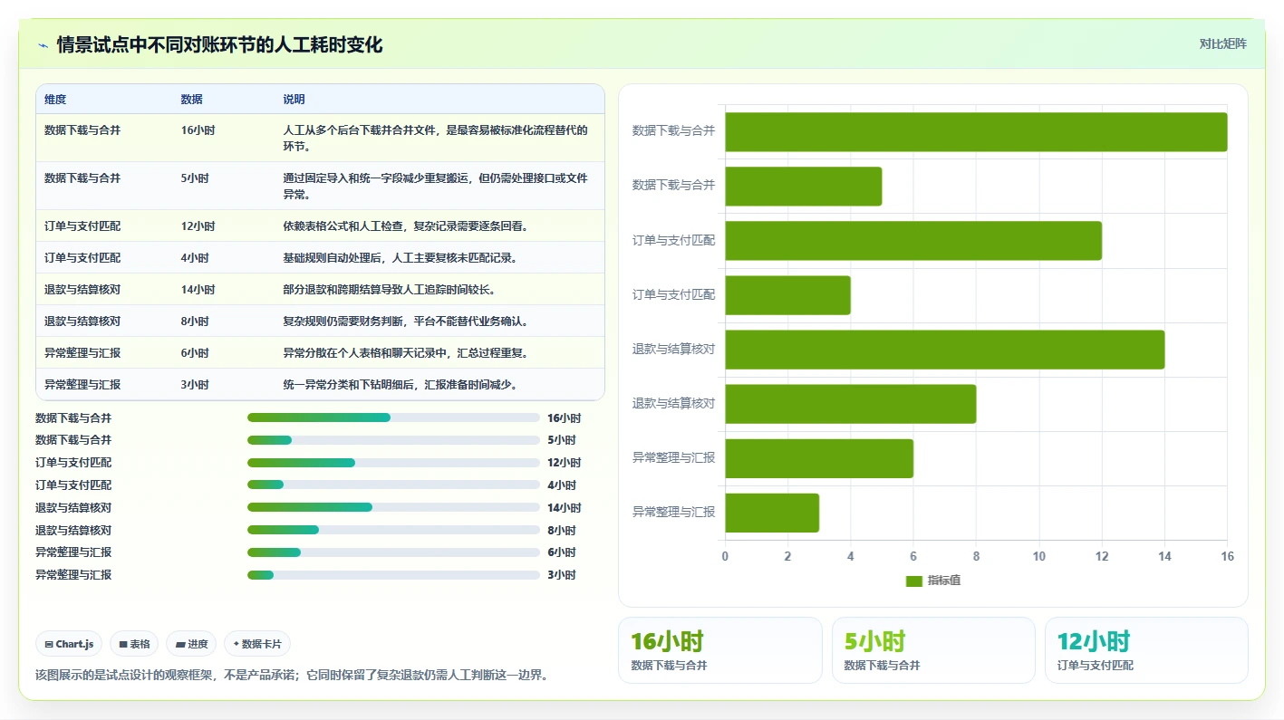Click the footer note starting 该图展示的是试点设计
Image resolution: width=1284 pixels, height=720 pixels.
pyautogui.click(x=292, y=675)
